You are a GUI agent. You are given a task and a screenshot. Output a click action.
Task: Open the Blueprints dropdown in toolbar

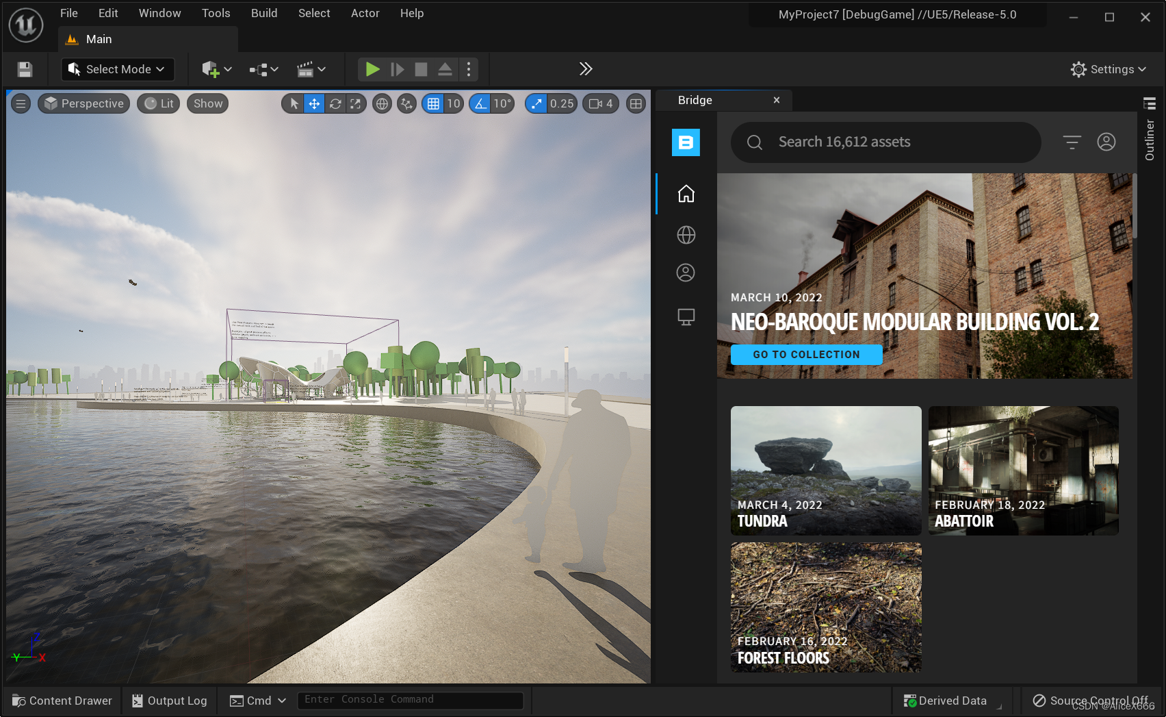[x=263, y=69]
